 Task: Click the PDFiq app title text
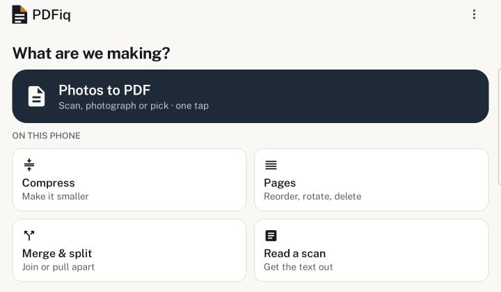[x=51, y=15]
